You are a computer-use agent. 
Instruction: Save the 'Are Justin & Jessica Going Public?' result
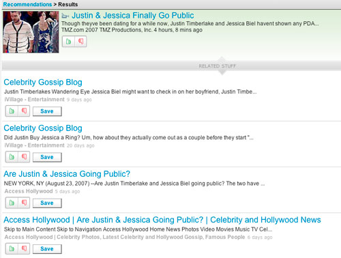point(47,203)
